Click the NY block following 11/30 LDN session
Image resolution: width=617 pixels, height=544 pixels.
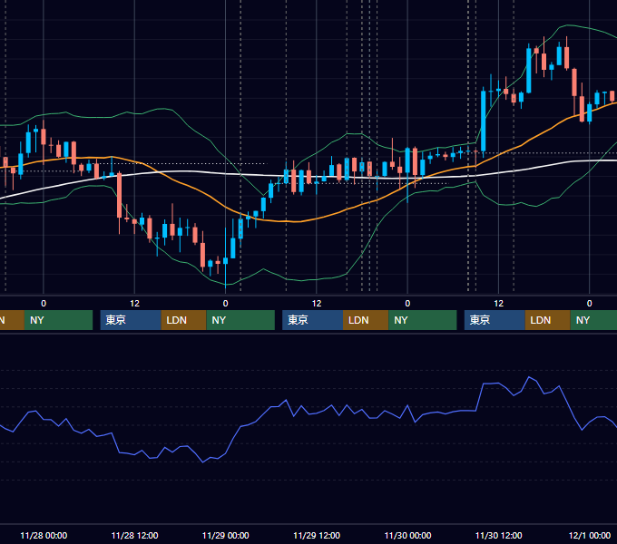pyautogui.click(x=593, y=320)
